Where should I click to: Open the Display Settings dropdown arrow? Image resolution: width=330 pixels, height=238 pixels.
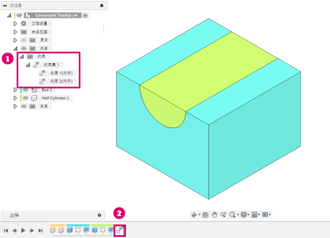point(249,215)
